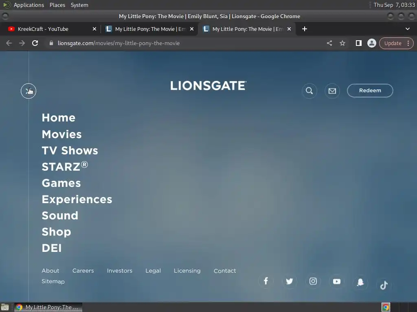Open the Lionsgate search icon
The height and width of the screenshot is (312, 417).
click(x=309, y=91)
